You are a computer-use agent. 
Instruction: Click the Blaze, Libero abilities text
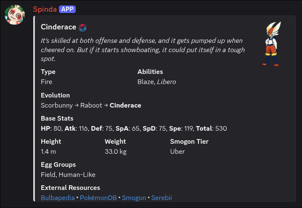pos(157,82)
